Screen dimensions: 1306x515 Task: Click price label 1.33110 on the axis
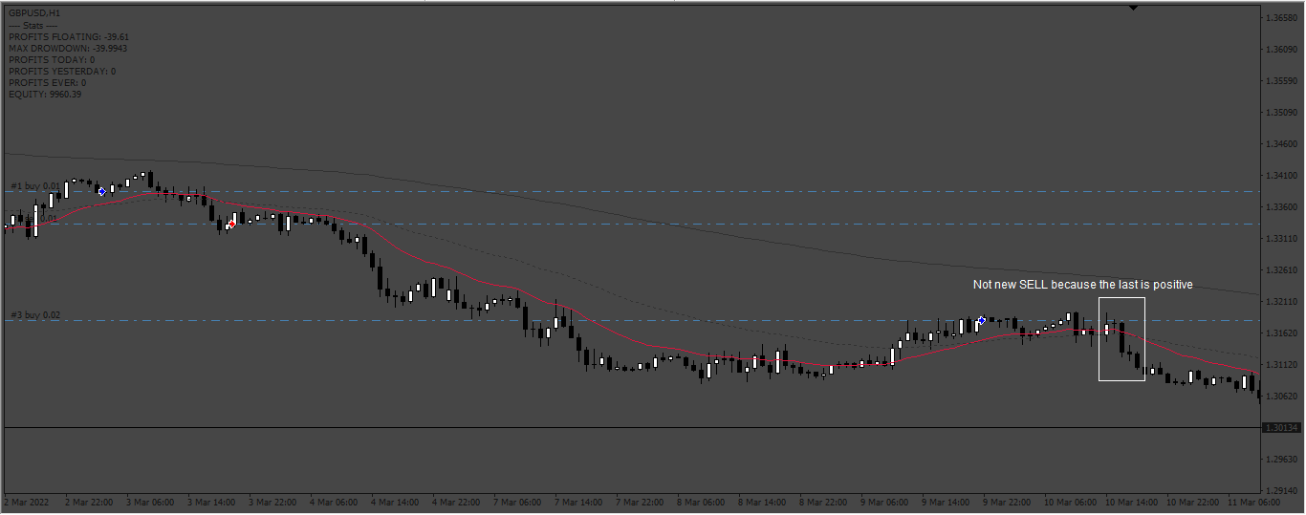tap(1281, 239)
